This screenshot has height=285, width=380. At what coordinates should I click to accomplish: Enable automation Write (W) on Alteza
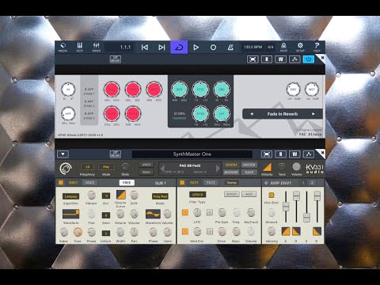click(280, 59)
